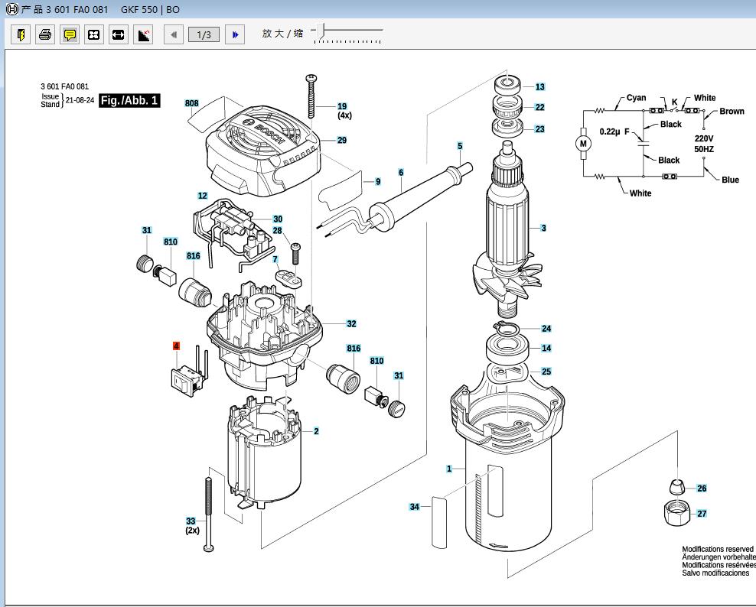Select label 31 right of part 32 housing

click(398, 376)
